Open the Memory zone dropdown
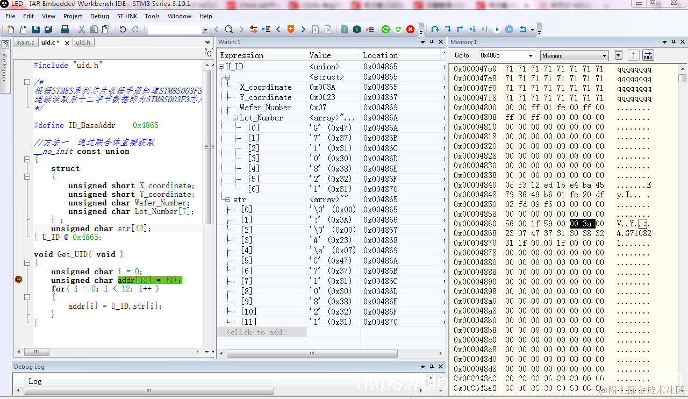Viewport: 688px width, 399px height. click(x=604, y=56)
